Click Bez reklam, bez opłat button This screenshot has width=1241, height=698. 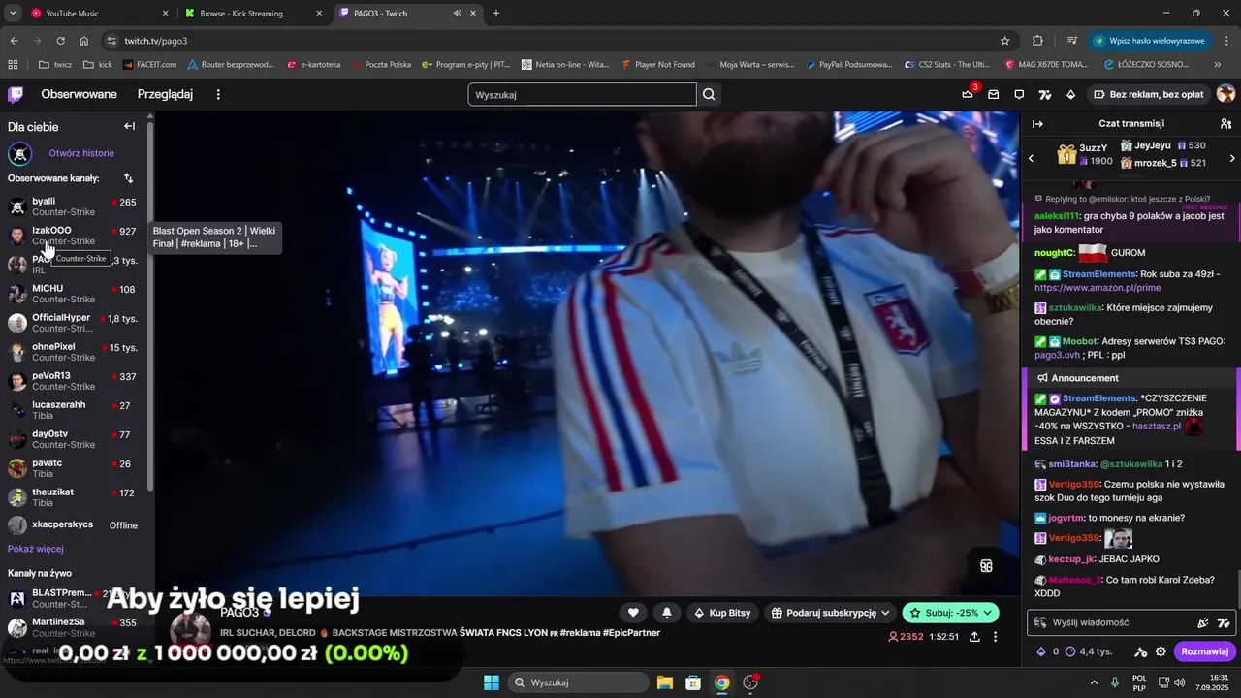click(1148, 94)
